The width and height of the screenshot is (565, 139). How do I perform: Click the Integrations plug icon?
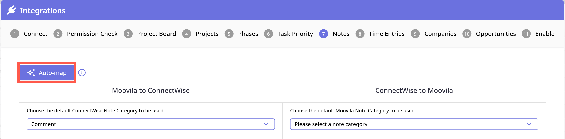click(12, 10)
